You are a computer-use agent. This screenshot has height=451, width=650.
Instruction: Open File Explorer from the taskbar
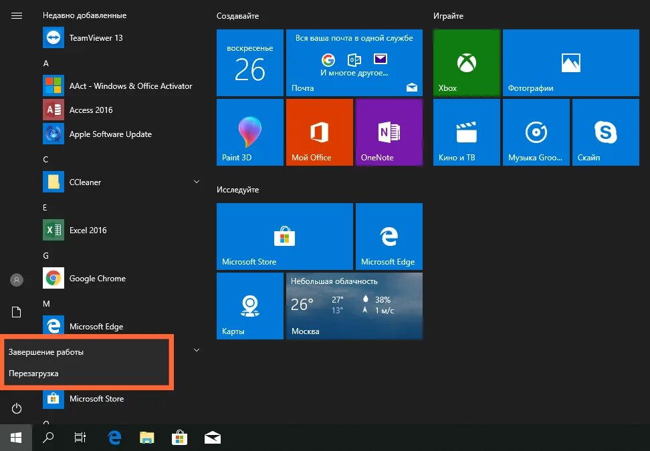pyautogui.click(x=146, y=438)
